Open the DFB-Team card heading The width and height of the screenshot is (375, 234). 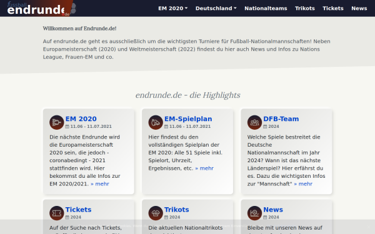281,119
